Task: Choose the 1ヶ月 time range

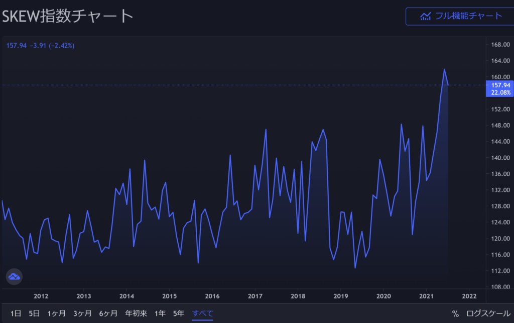Action: coord(57,313)
